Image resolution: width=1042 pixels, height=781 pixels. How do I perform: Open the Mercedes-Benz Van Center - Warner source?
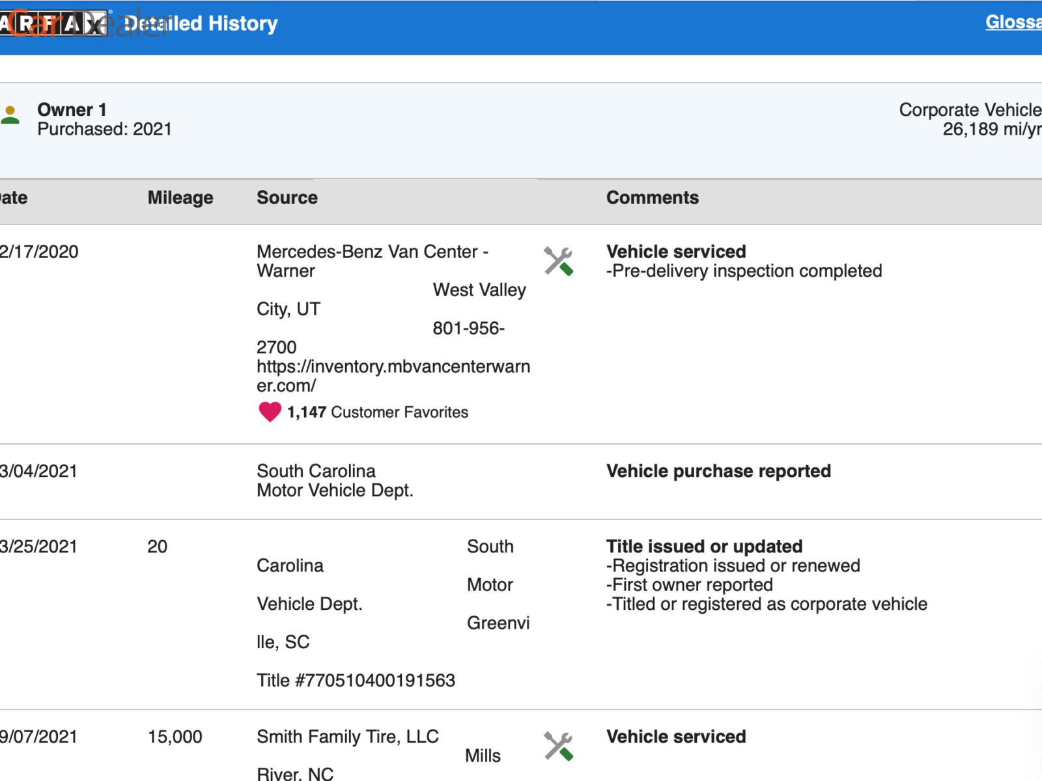point(372,261)
